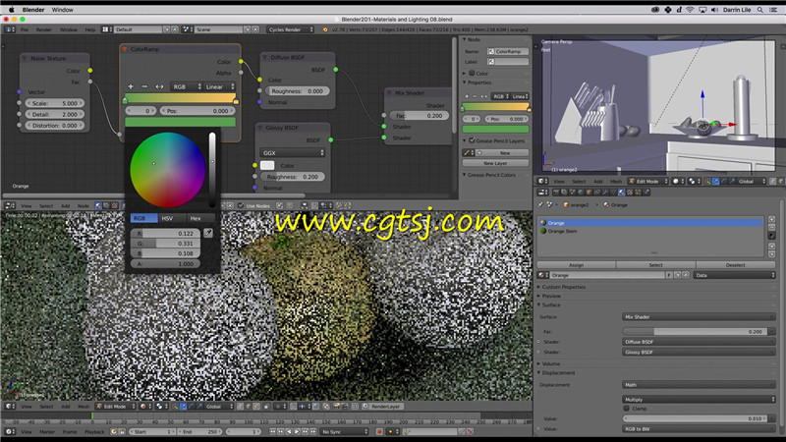
Task: Collapse the Displacement panel
Action: (558, 373)
